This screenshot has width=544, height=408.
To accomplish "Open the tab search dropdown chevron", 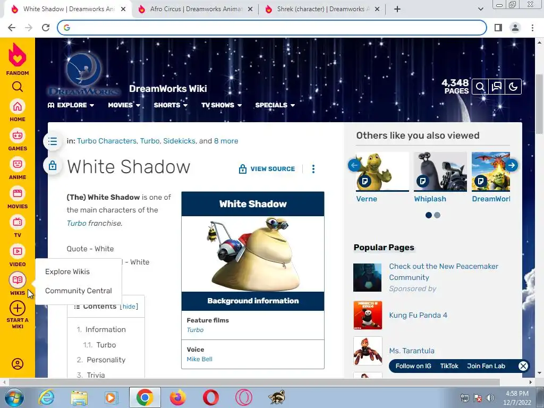I will click(x=480, y=9).
